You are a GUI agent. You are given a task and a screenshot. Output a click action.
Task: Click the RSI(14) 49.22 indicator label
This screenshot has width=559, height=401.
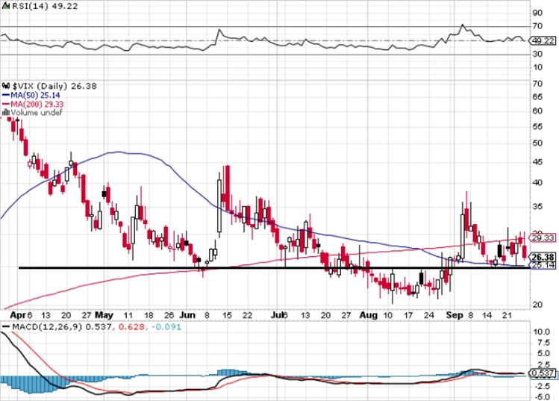point(45,6)
